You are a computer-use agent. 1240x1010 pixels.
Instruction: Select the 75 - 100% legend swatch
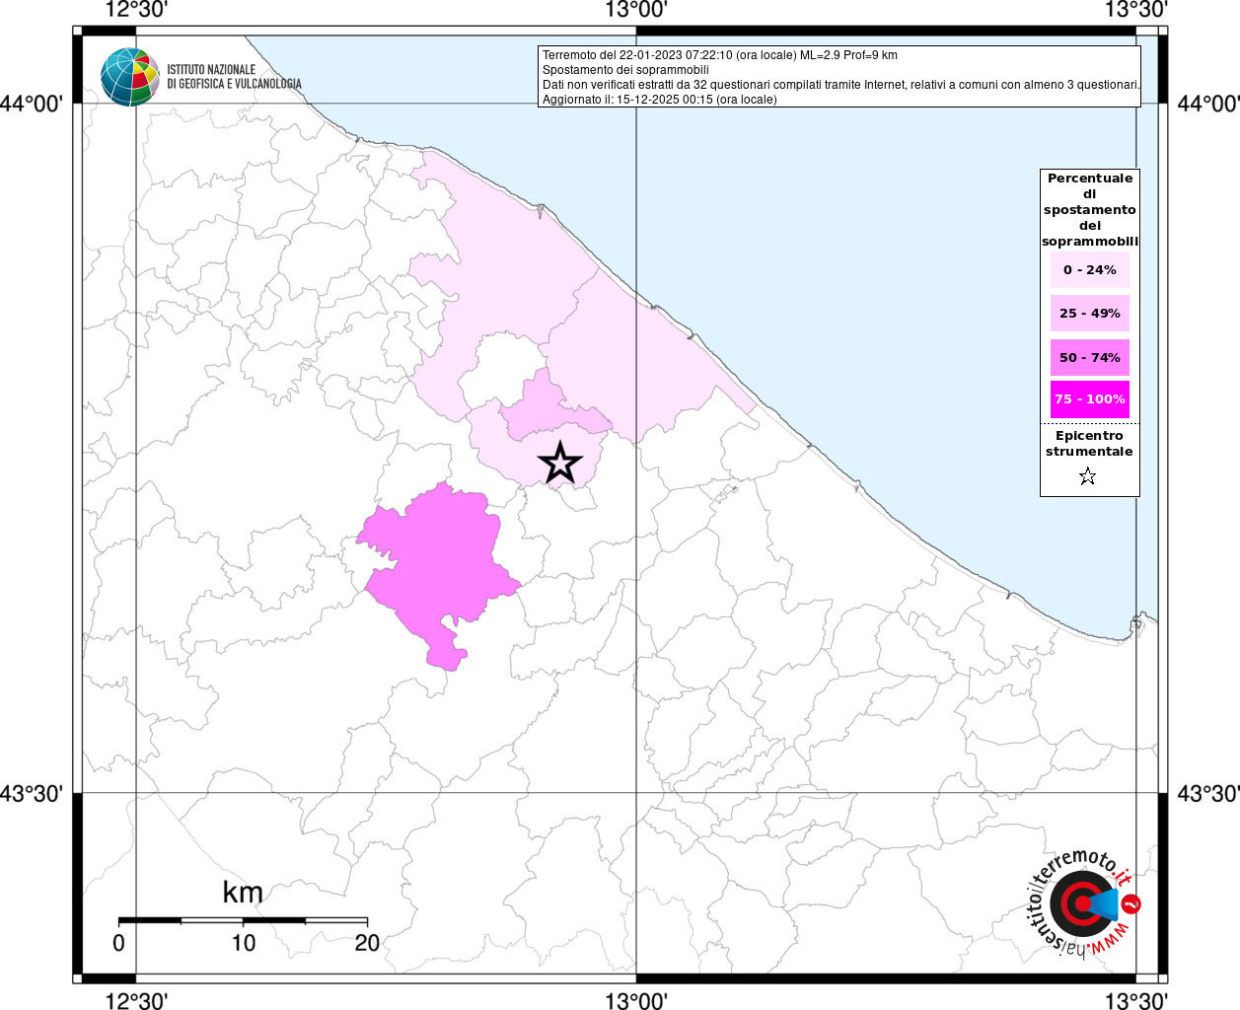[x=1089, y=399]
